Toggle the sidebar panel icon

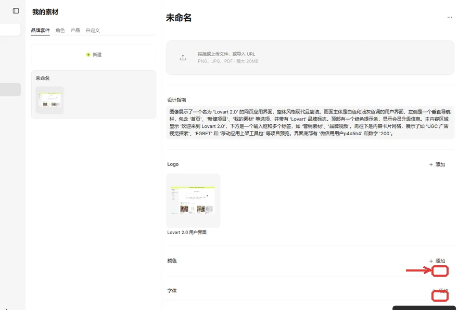(16, 11)
